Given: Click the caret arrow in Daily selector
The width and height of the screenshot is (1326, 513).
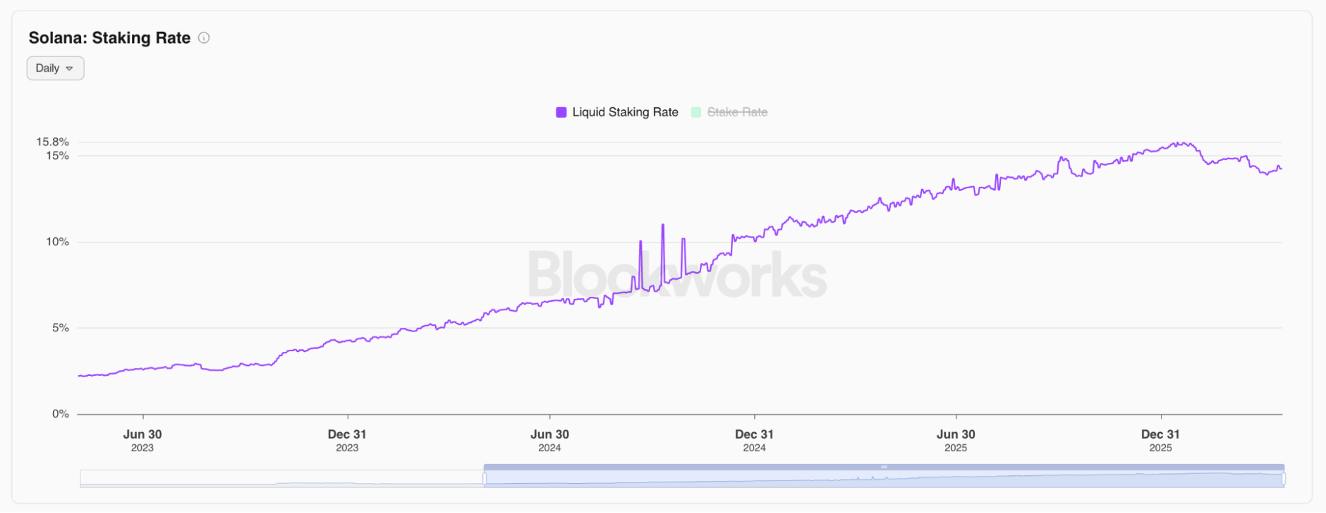Looking at the screenshot, I should (x=70, y=68).
